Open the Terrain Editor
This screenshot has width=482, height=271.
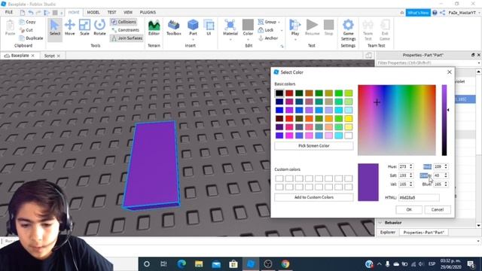coord(154,28)
